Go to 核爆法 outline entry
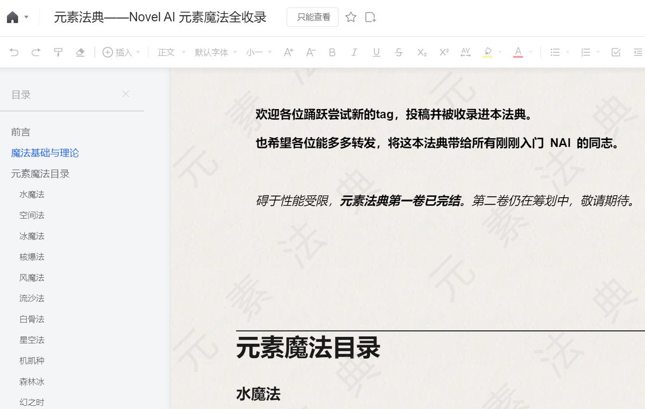The width and height of the screenshot is (645, 409). [x=32, y=257]
